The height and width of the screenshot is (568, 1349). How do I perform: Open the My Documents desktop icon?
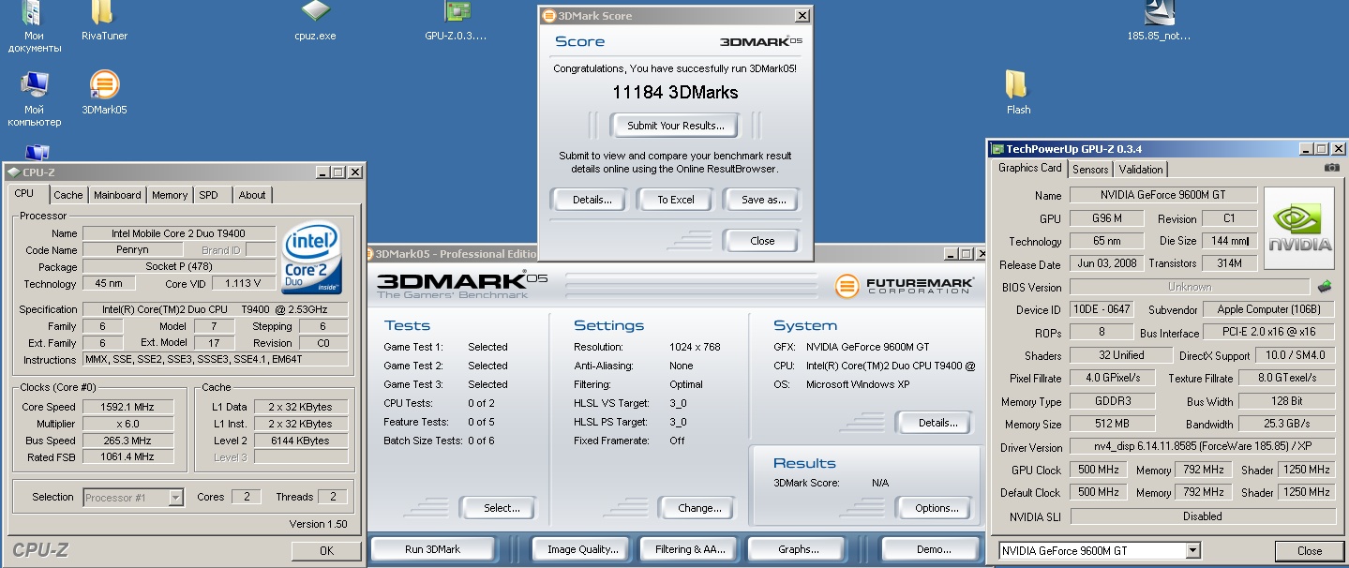pyautogui.click(x=35, y=25)
